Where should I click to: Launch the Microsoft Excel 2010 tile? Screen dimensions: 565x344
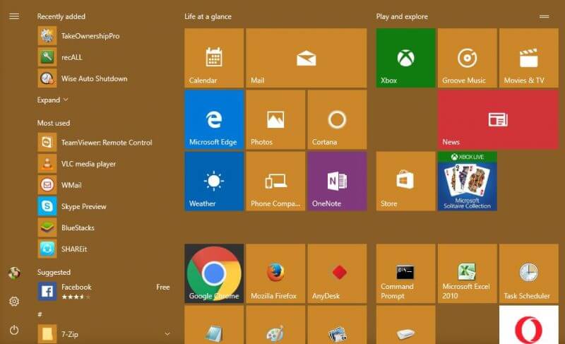tap(468, 273)
